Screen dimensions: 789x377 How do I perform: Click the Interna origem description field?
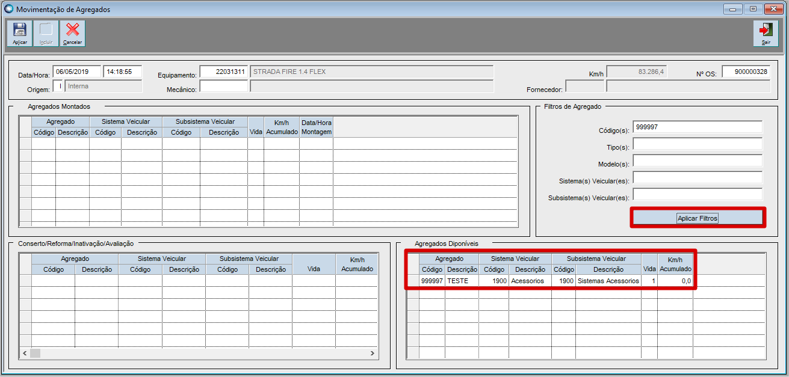click(104, 86)
